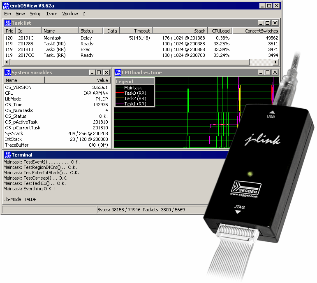Viewport: 317px width, 283px height.
Task: Click context switches value 49562
Action: point(272,38)
